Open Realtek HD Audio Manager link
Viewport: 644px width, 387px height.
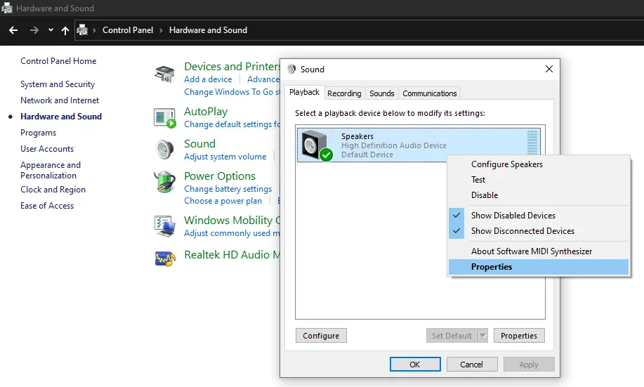[x=232, y=255]
